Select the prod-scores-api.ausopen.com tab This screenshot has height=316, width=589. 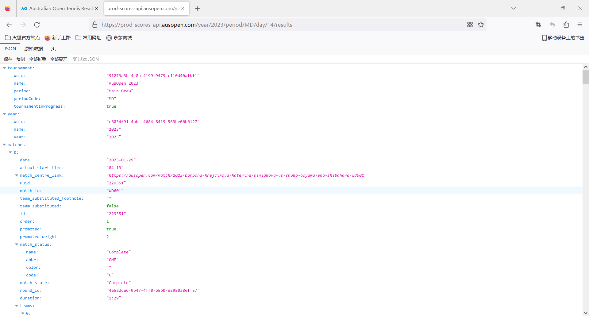146,9
